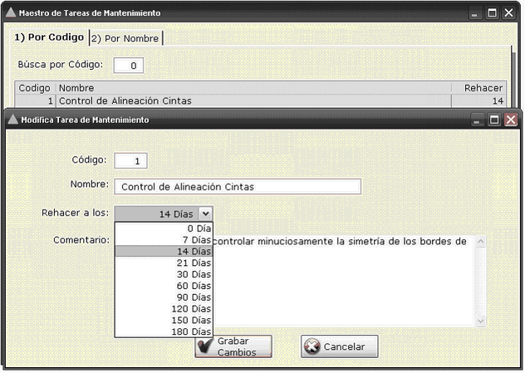
Task: Switch to the Por Nombre tab
Action: tap(126, 38)
